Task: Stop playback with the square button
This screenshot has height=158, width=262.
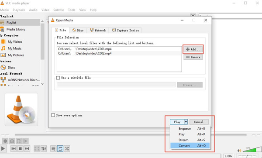Action: point(20,148)
